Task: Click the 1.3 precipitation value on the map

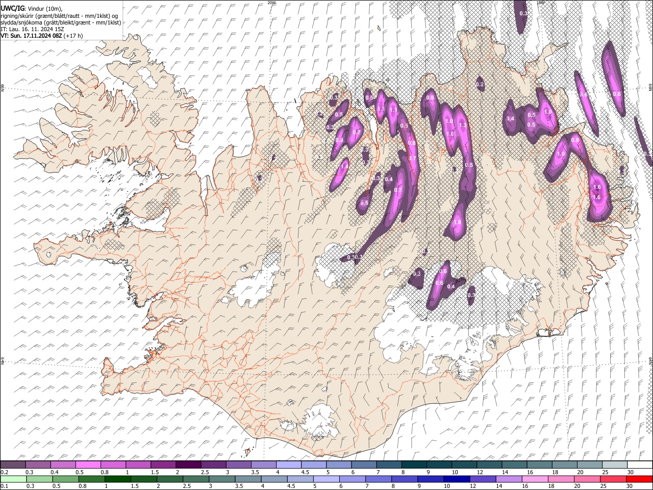Action: pyautogui.click(x=463, y=125)
